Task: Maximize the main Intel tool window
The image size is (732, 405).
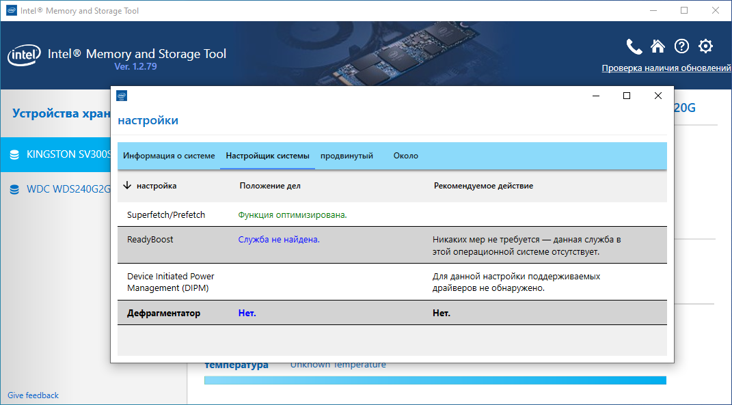Action: click(x=684, y=10)
